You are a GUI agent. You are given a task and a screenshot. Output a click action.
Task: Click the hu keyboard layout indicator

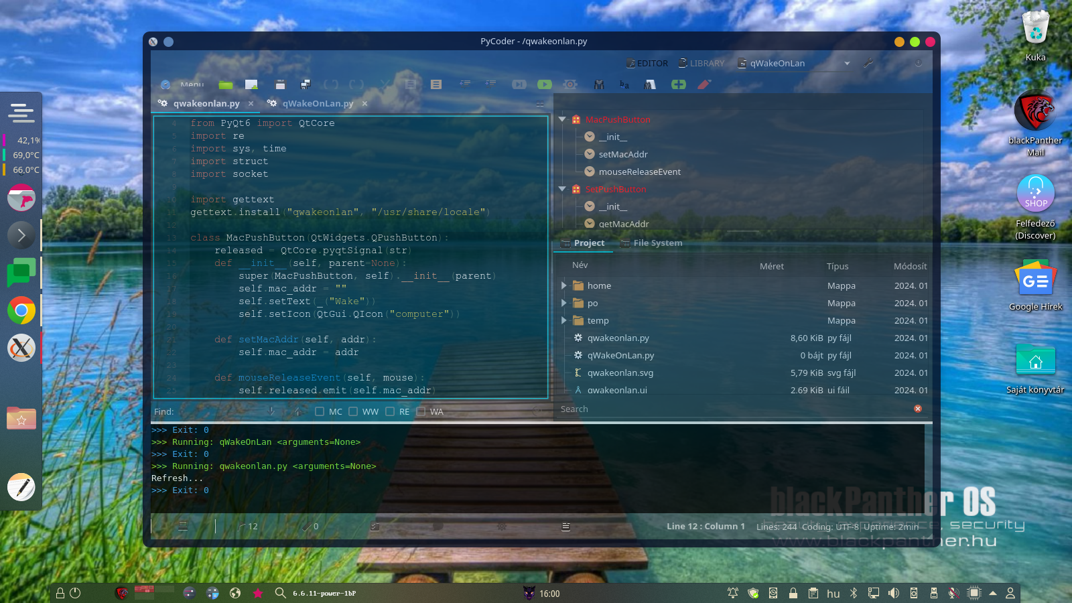tap(833, 594)
